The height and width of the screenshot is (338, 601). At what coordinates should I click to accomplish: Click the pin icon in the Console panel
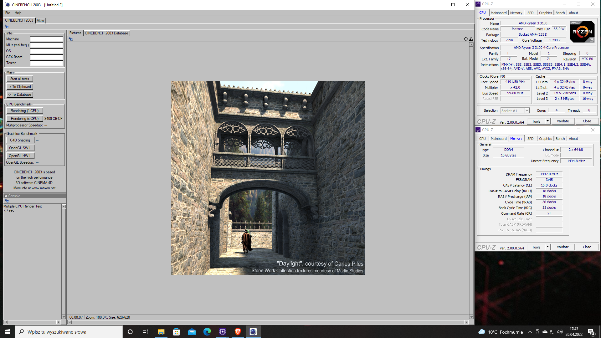[7, 201]
